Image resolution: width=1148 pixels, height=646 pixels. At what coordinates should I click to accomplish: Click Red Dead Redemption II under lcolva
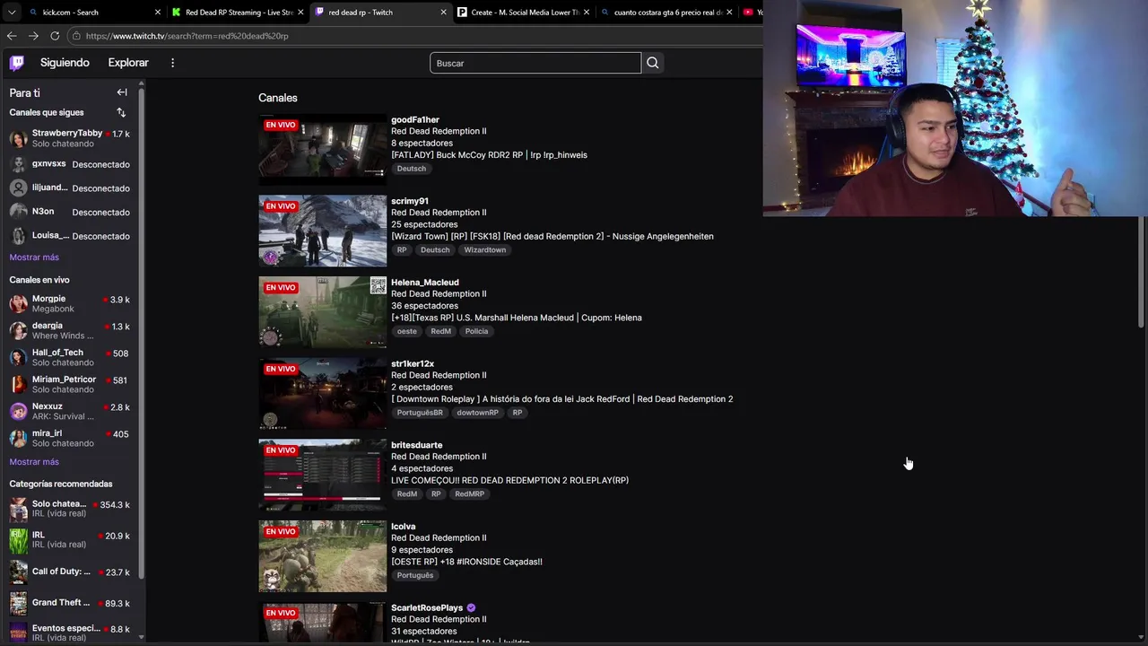pyautogui.click(x=439, y=537)
